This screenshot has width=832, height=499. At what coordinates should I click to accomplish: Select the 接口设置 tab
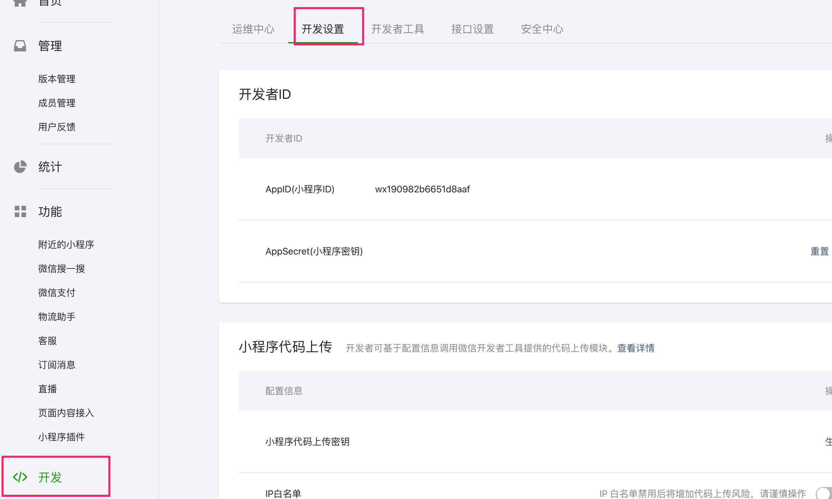pos(472,29)
